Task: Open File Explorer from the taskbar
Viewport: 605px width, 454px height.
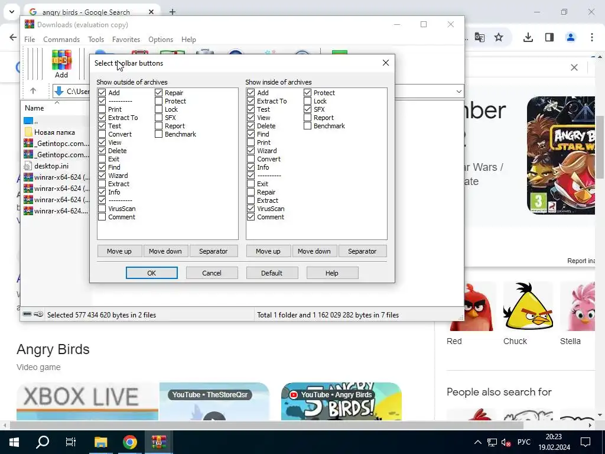Action: pos(101,442)
